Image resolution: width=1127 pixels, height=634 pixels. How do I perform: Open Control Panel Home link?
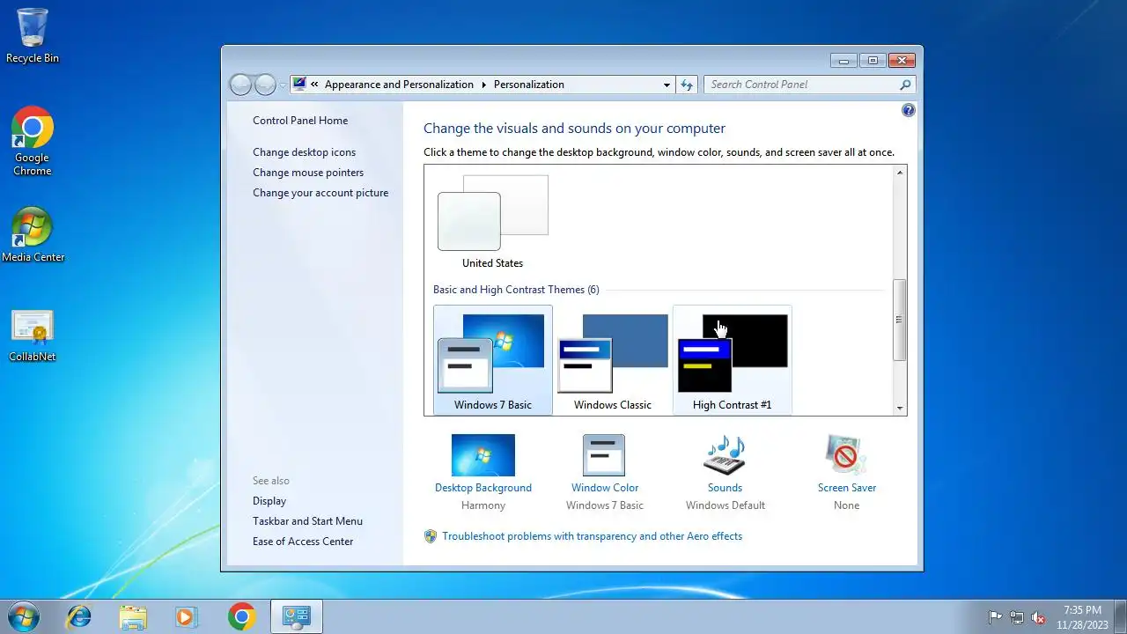coord(300,121)
